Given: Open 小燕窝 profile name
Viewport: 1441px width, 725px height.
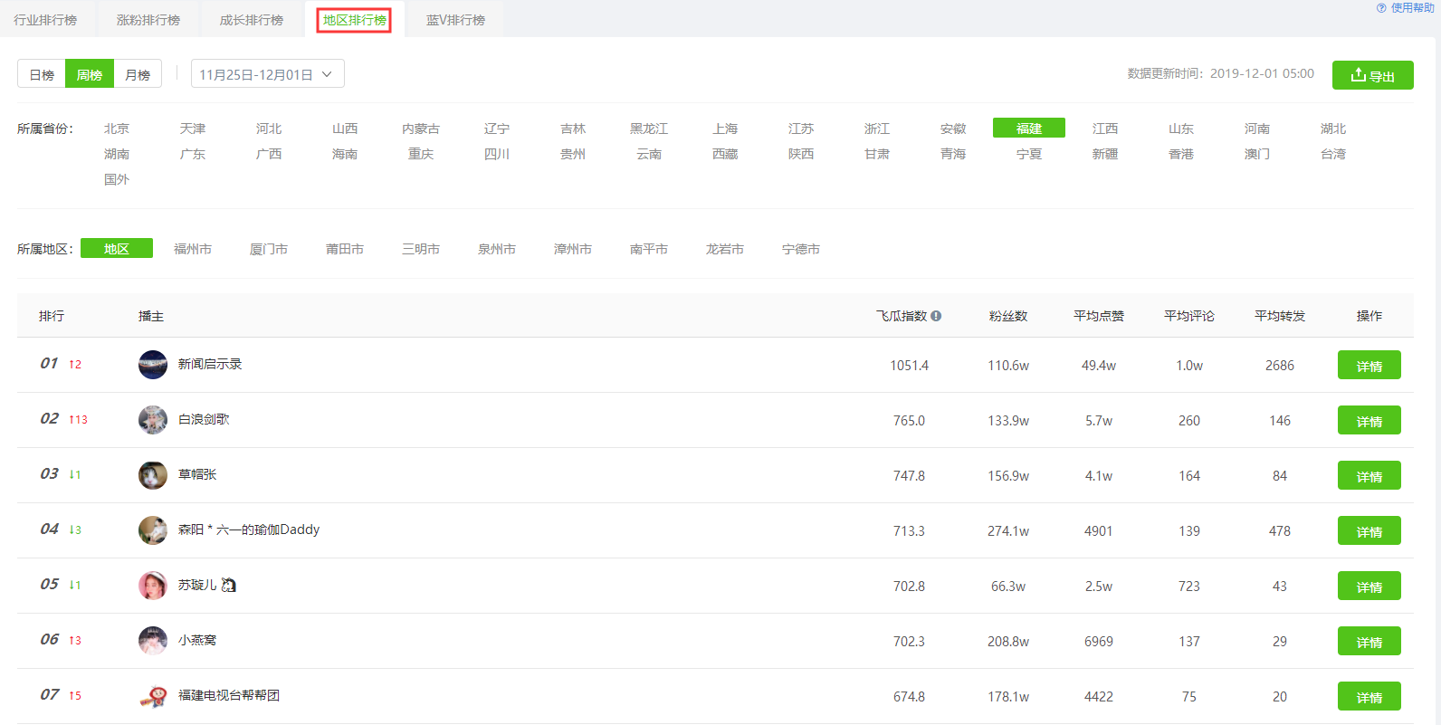Looking at the screenshot, I should coord(197,640).
